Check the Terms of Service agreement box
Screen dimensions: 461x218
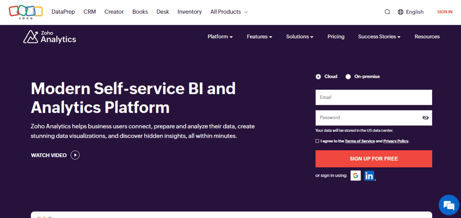[x=317, y=141]
